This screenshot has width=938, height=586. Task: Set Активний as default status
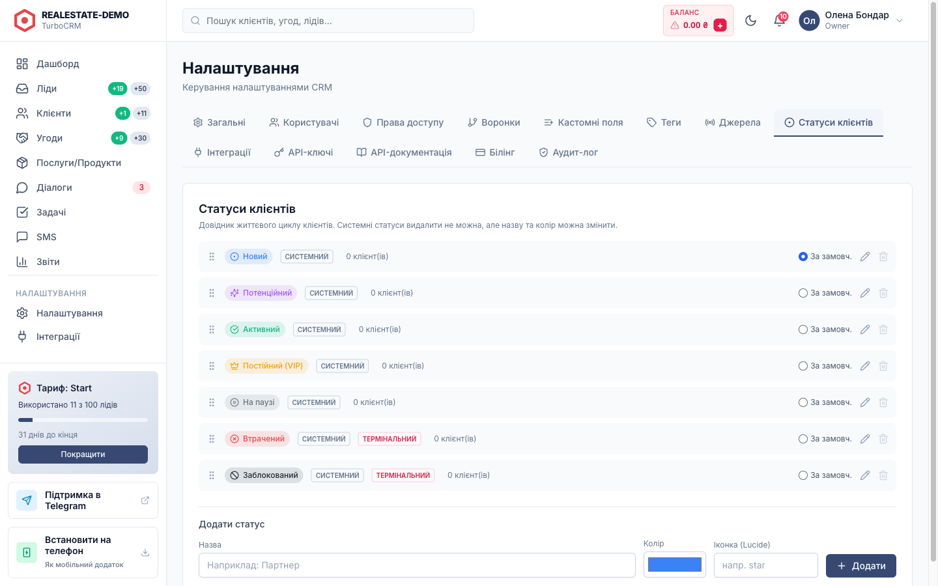[803, 329]
